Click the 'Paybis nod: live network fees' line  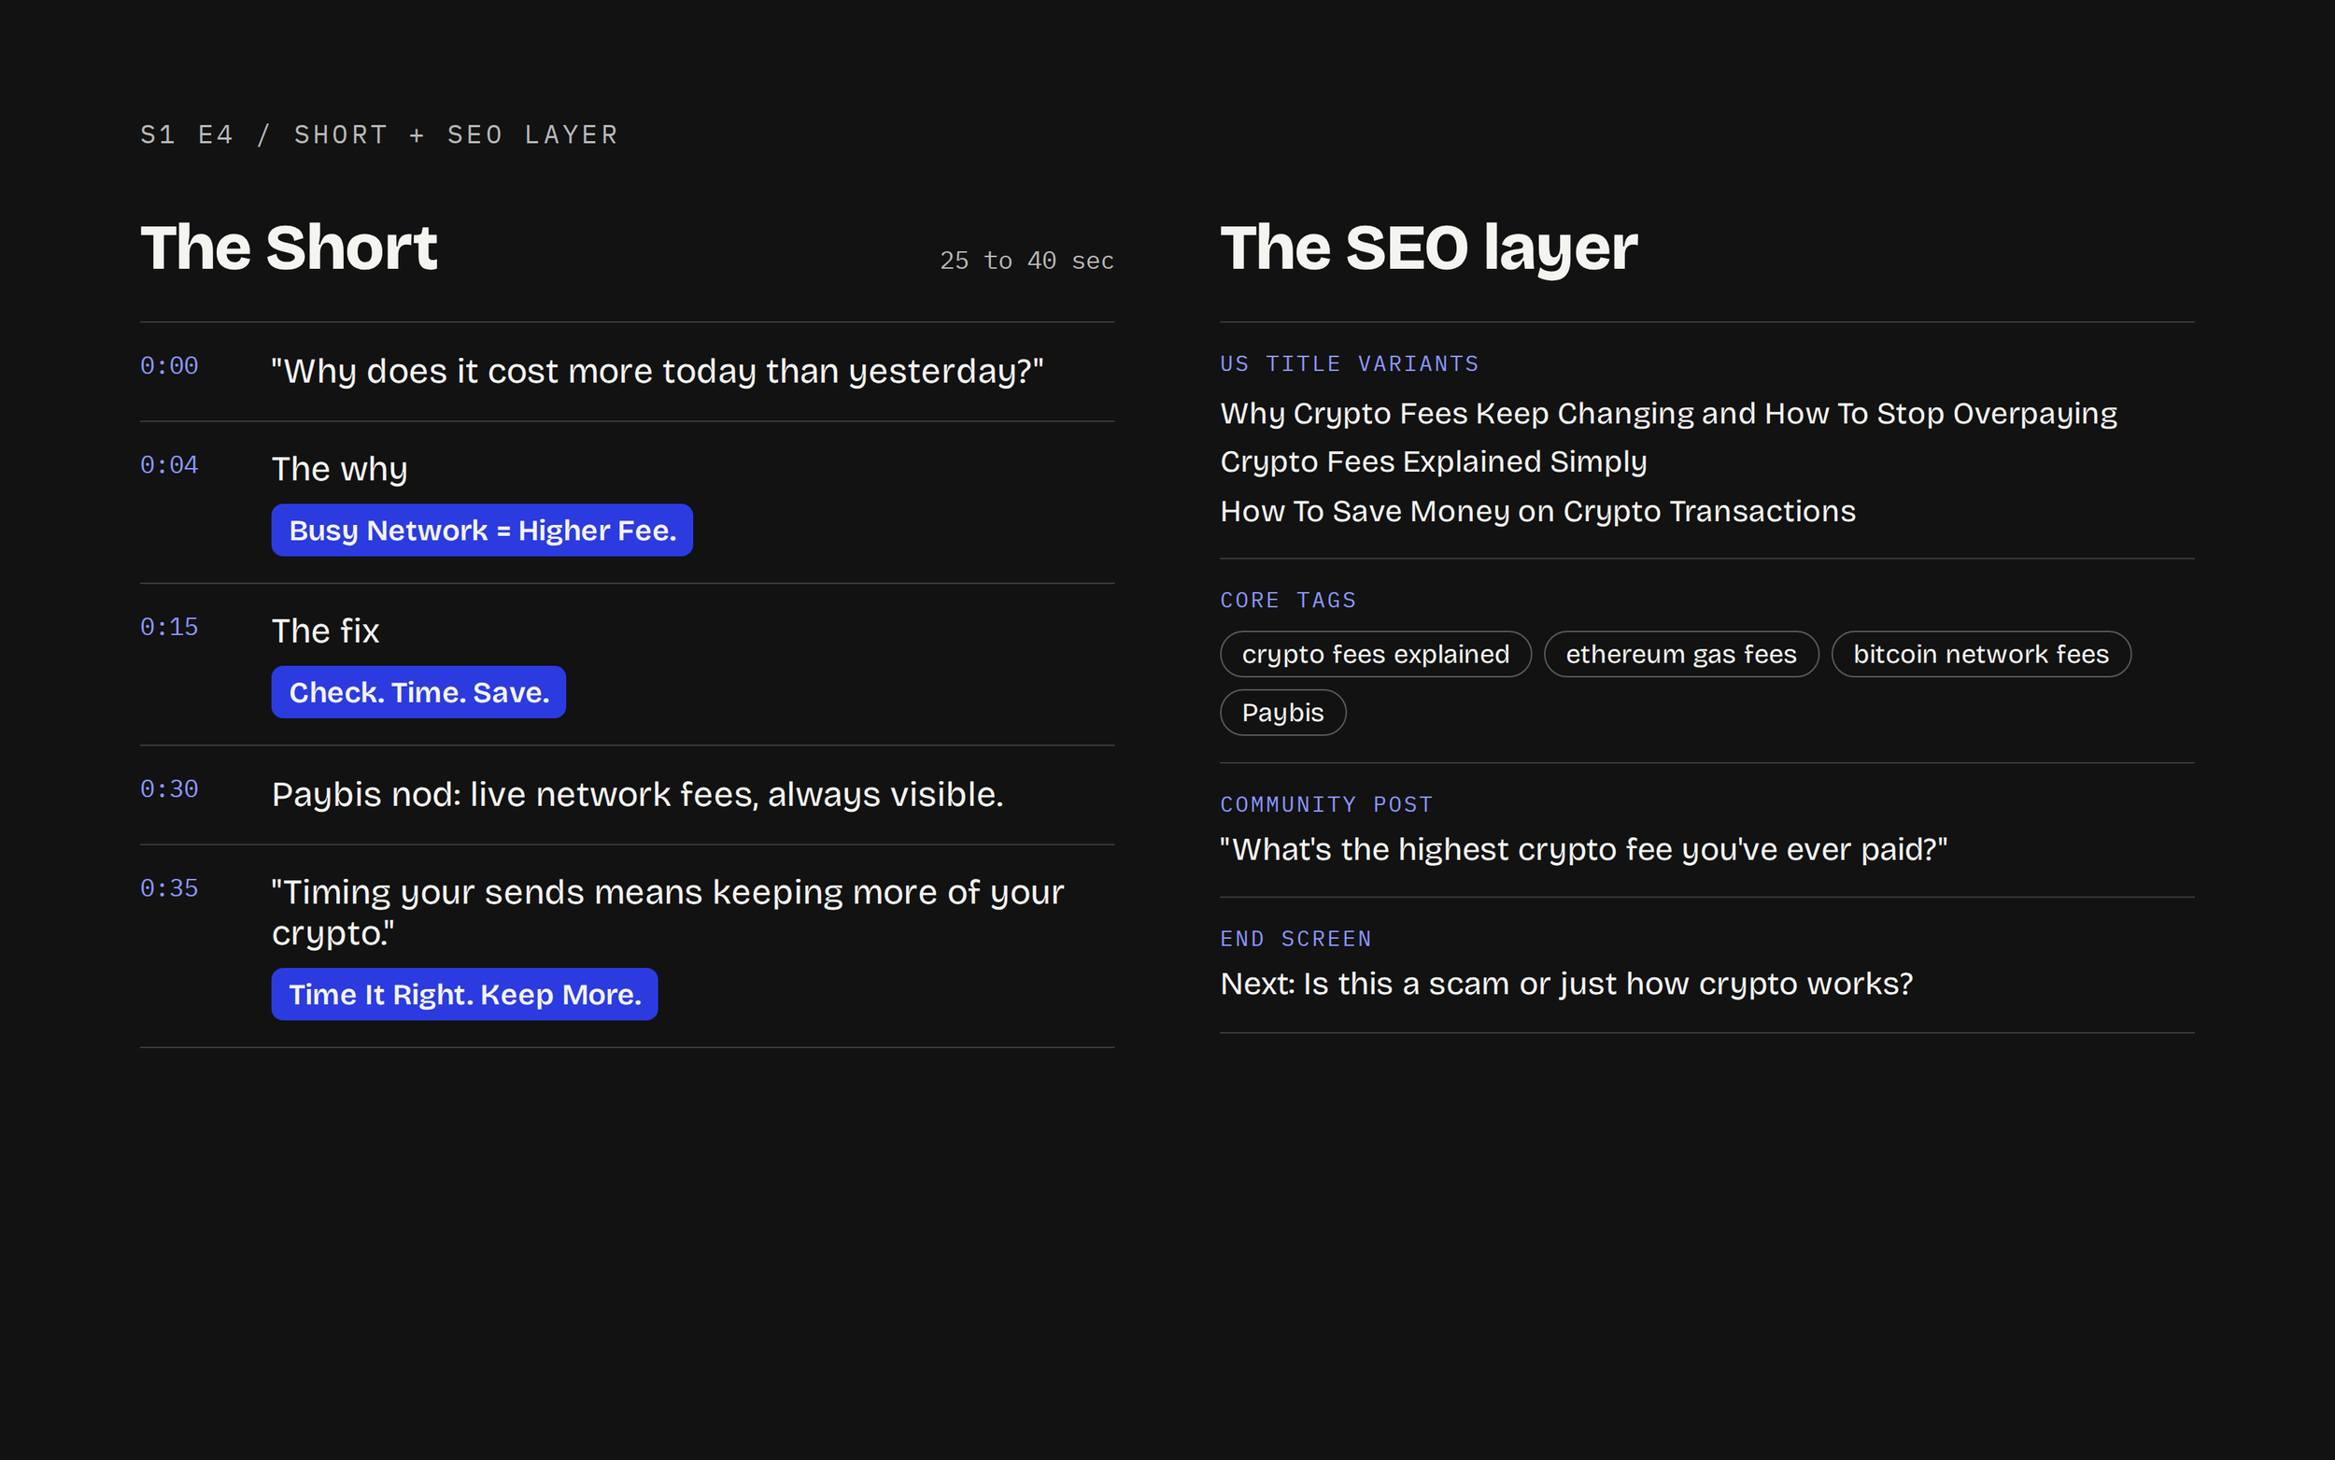(637, 795)
